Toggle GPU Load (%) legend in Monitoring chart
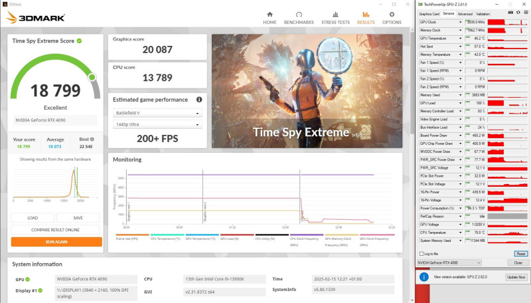This screenshot has width=531, height=303. pyautogui.click(x=237, y=237)
